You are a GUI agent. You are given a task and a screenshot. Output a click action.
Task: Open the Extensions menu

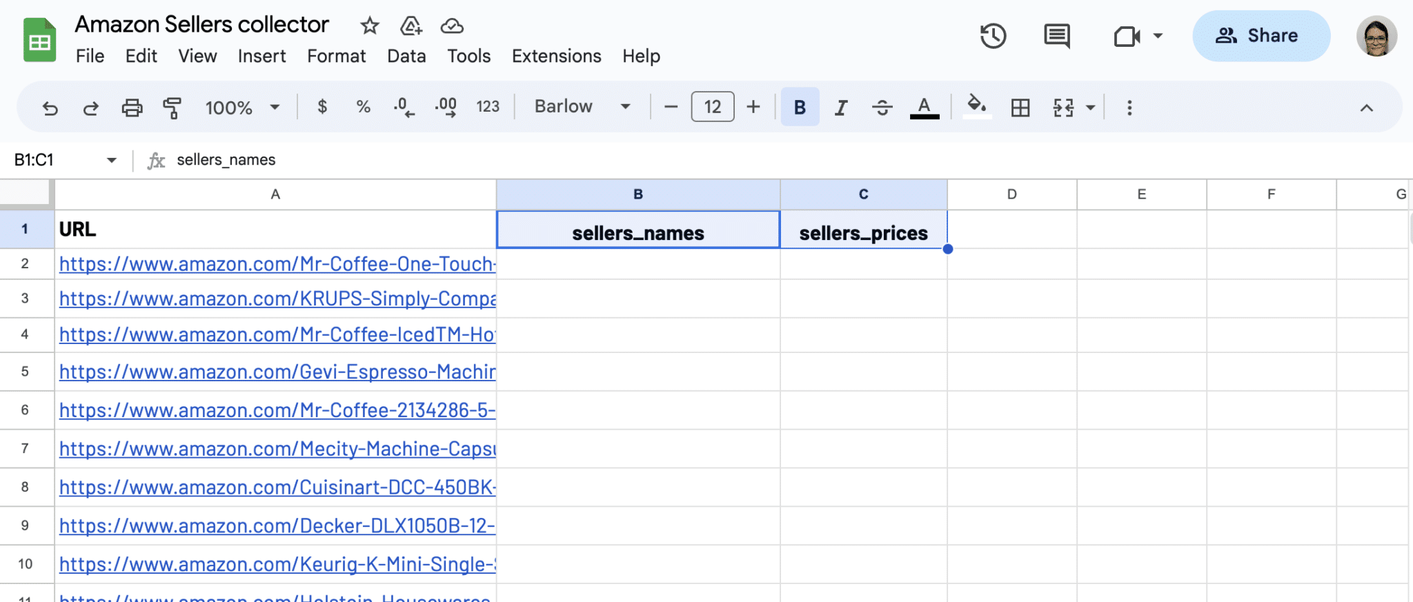pyautogui.click(x=557, y=56)
